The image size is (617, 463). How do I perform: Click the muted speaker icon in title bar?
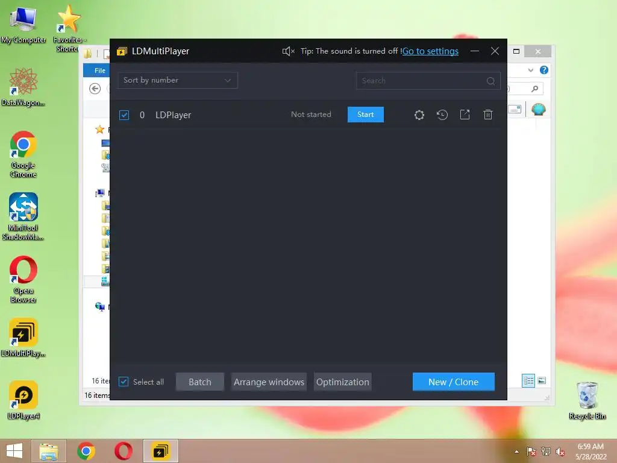(289, 51)
